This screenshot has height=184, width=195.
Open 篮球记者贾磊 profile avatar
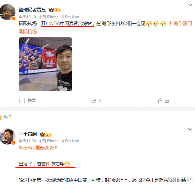8,12
